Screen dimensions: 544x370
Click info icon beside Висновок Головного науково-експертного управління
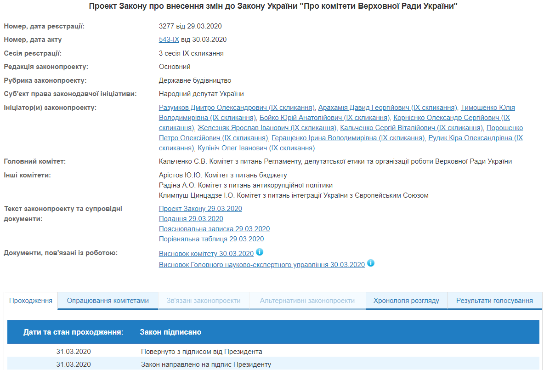(x=371, y=263)
